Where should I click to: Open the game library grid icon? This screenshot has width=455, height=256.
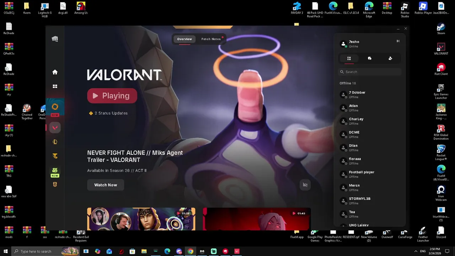point(55,86)
